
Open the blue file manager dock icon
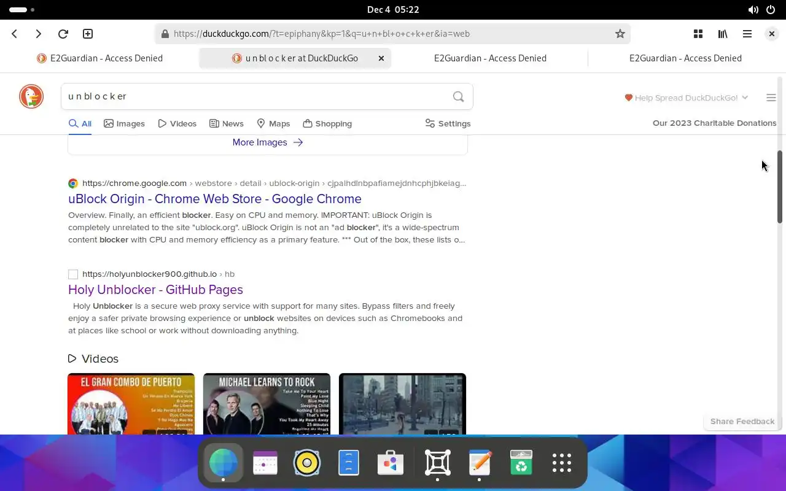349,463
